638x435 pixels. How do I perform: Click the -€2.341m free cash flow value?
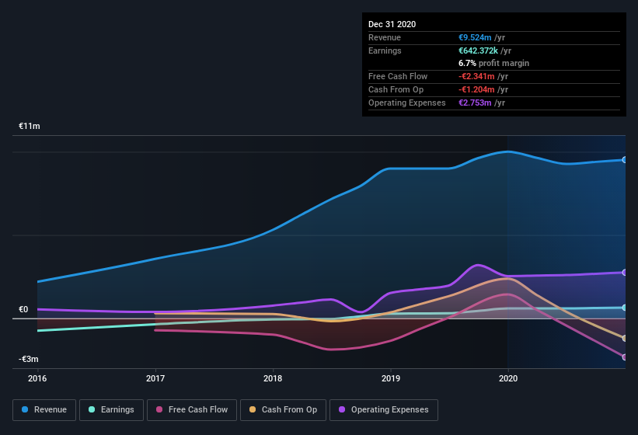coord(476,76)
